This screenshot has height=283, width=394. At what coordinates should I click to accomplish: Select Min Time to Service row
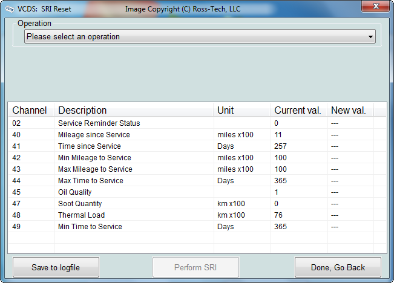90,227
